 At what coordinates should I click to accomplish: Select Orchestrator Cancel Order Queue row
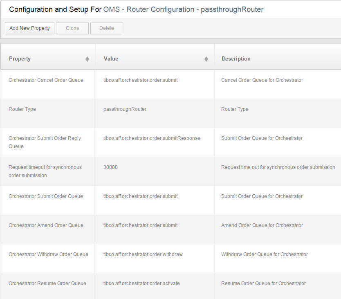pyautogui.click(x=46, y=80)
